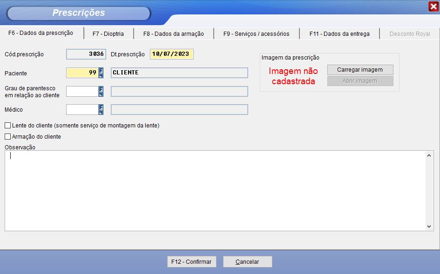Image resolution: width=440 pixels, height=274 pixels.
Task: Switch to the F7 - Dioptria tab
Action: click(108, 33)
